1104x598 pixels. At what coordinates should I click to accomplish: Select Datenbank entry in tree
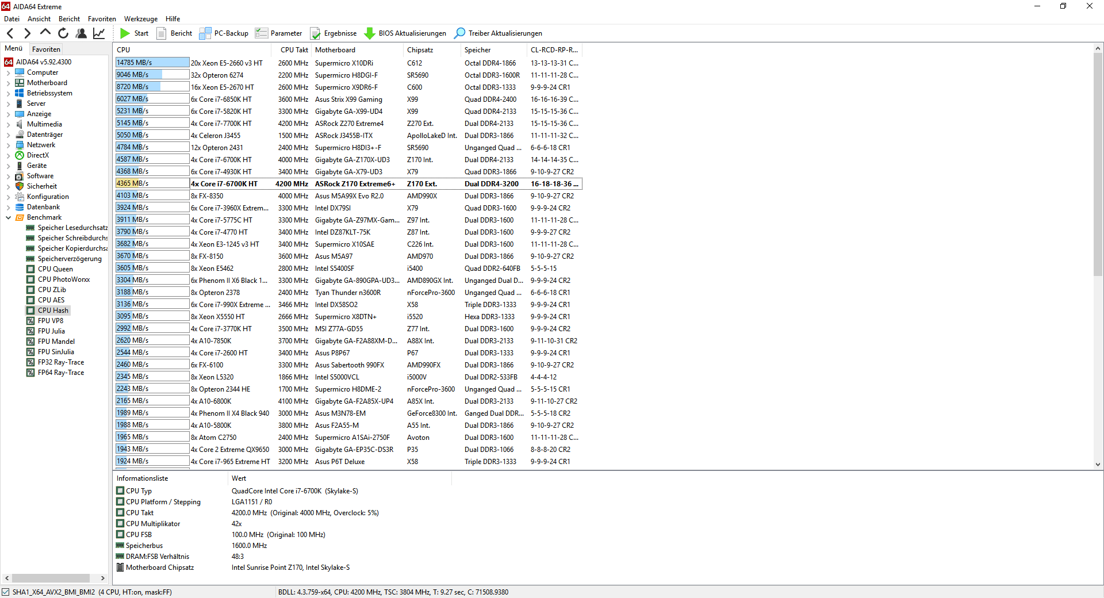[x=43, y=207]
